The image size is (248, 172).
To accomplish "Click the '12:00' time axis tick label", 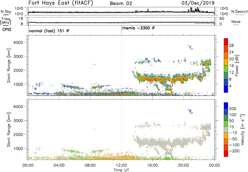I will tap(121, 165).
